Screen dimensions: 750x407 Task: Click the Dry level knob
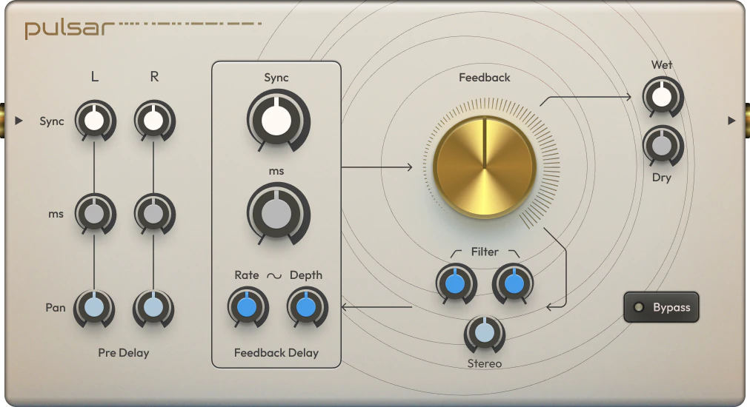[x=662, y=145]
